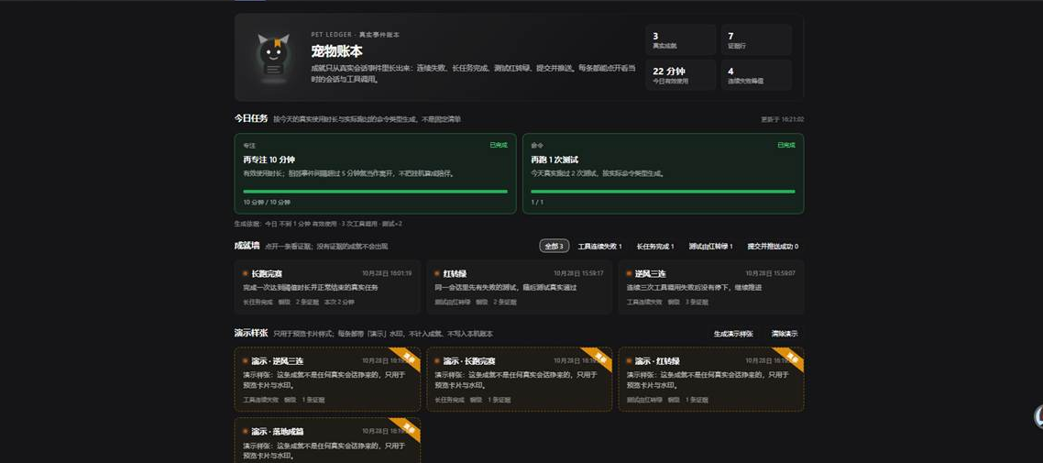Show the 提交并推送成功 0 filter

tap(773, 246)
